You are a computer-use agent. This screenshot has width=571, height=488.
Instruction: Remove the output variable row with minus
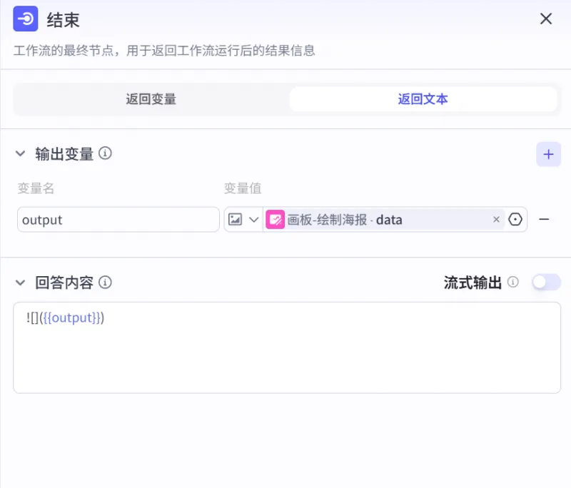pos(544,220)
